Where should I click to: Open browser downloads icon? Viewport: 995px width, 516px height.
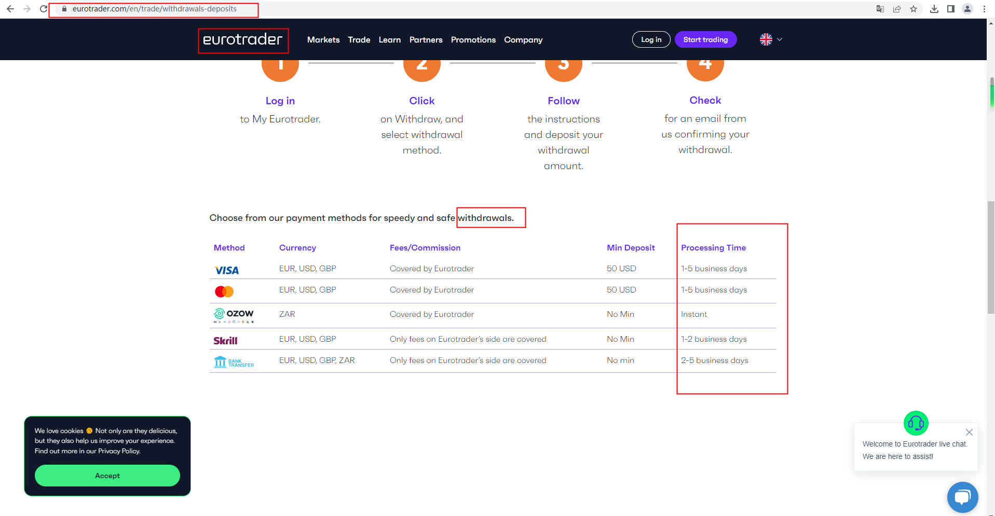pyautogui.click(x=934, y=9)
